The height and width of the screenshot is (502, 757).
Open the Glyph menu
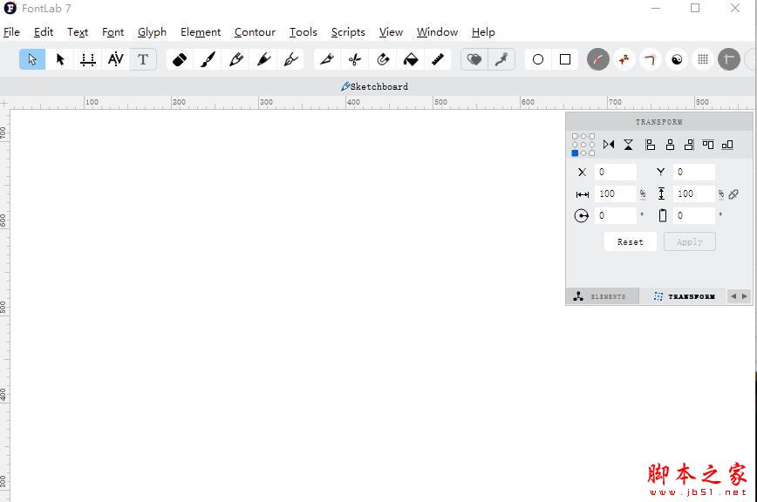click(x=152, y=32)
